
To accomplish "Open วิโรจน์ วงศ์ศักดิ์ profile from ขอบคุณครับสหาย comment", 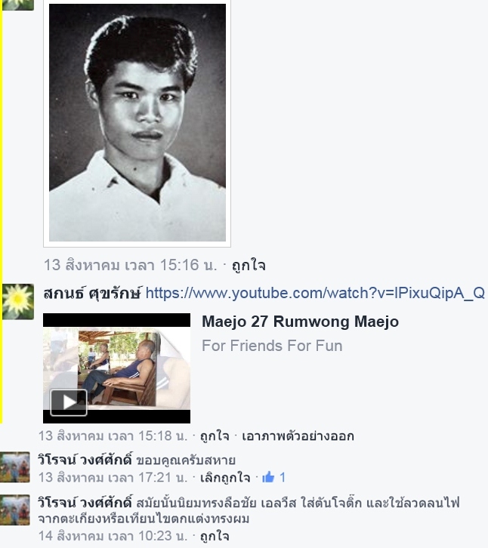I will [x=85, y=460].
